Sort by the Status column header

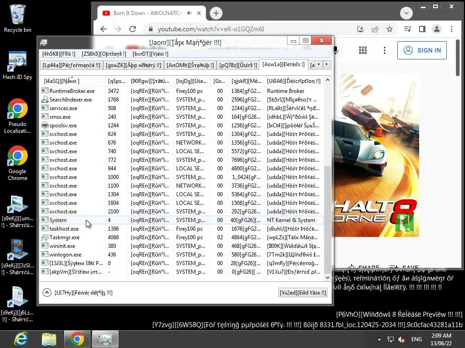pos(150,81)
